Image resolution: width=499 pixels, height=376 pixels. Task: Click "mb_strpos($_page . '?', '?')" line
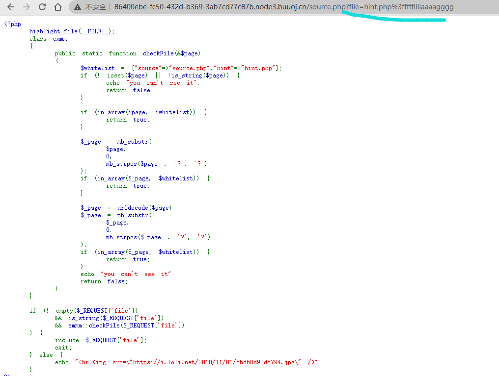pos(158,237)
